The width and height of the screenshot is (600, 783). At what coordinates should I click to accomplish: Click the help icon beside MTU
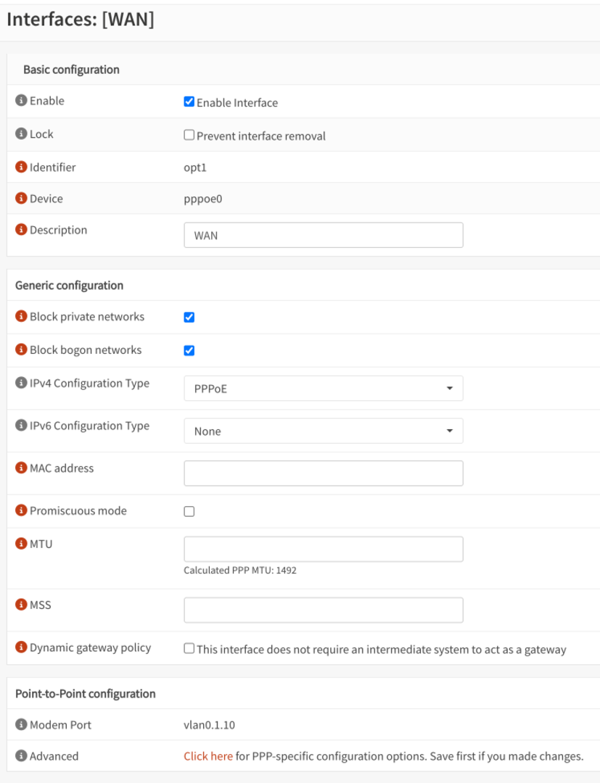pyautogui.click(x=21, y=544)
